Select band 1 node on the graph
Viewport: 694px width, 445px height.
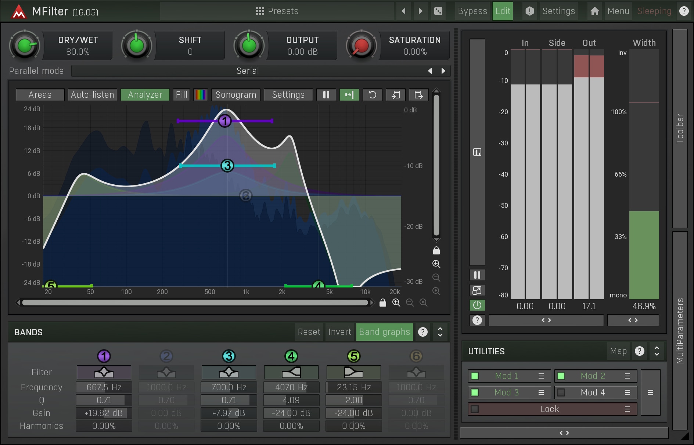click(225, 121)
